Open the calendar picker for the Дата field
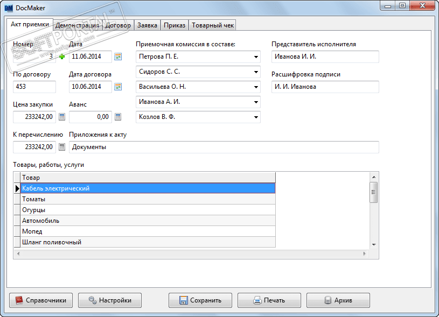This screenshot has height=317, width=439. (118, 57)
